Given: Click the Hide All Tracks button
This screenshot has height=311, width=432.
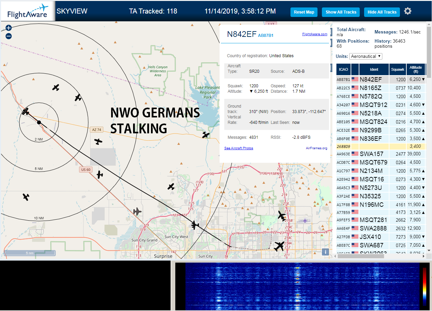Looking at the screenshot, I should tap(382, 12).
